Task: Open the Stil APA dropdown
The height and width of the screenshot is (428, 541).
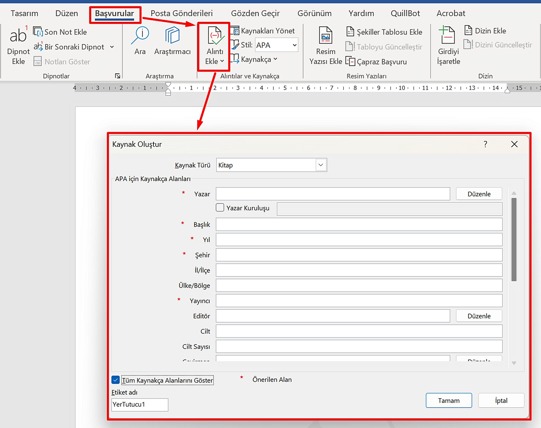Action: [295, 45]
